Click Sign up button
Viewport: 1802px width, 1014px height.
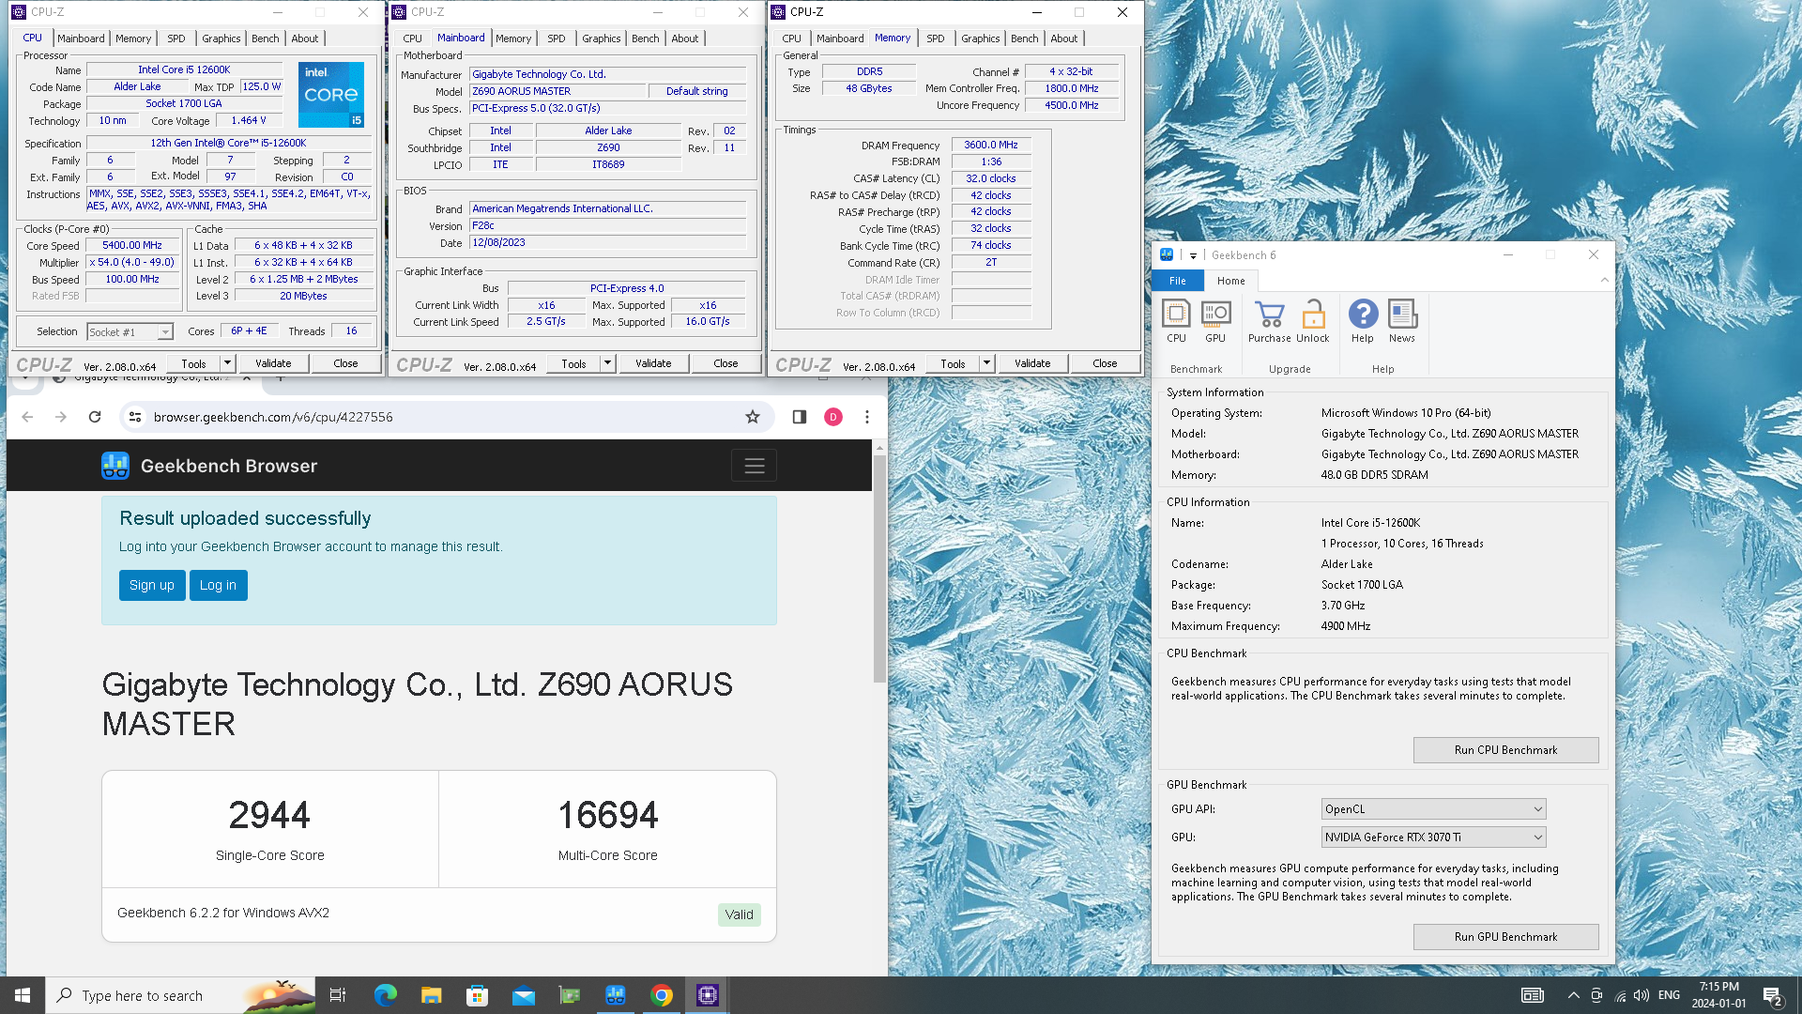[152, 585]
